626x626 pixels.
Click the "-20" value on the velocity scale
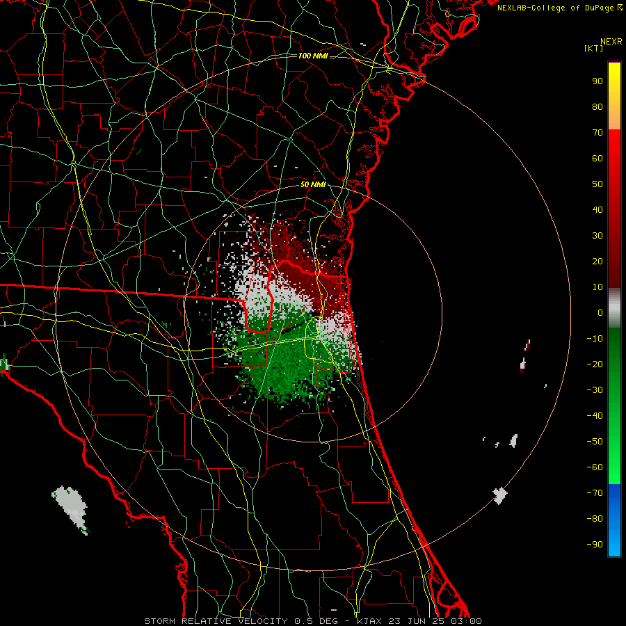point(595,364)
